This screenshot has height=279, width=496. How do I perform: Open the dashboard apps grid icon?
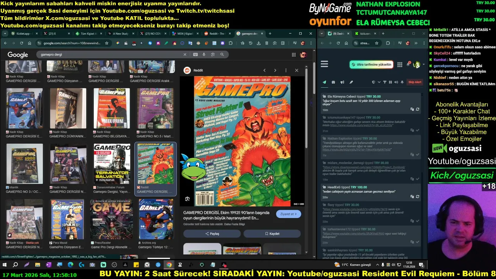[x=400, y=64]
